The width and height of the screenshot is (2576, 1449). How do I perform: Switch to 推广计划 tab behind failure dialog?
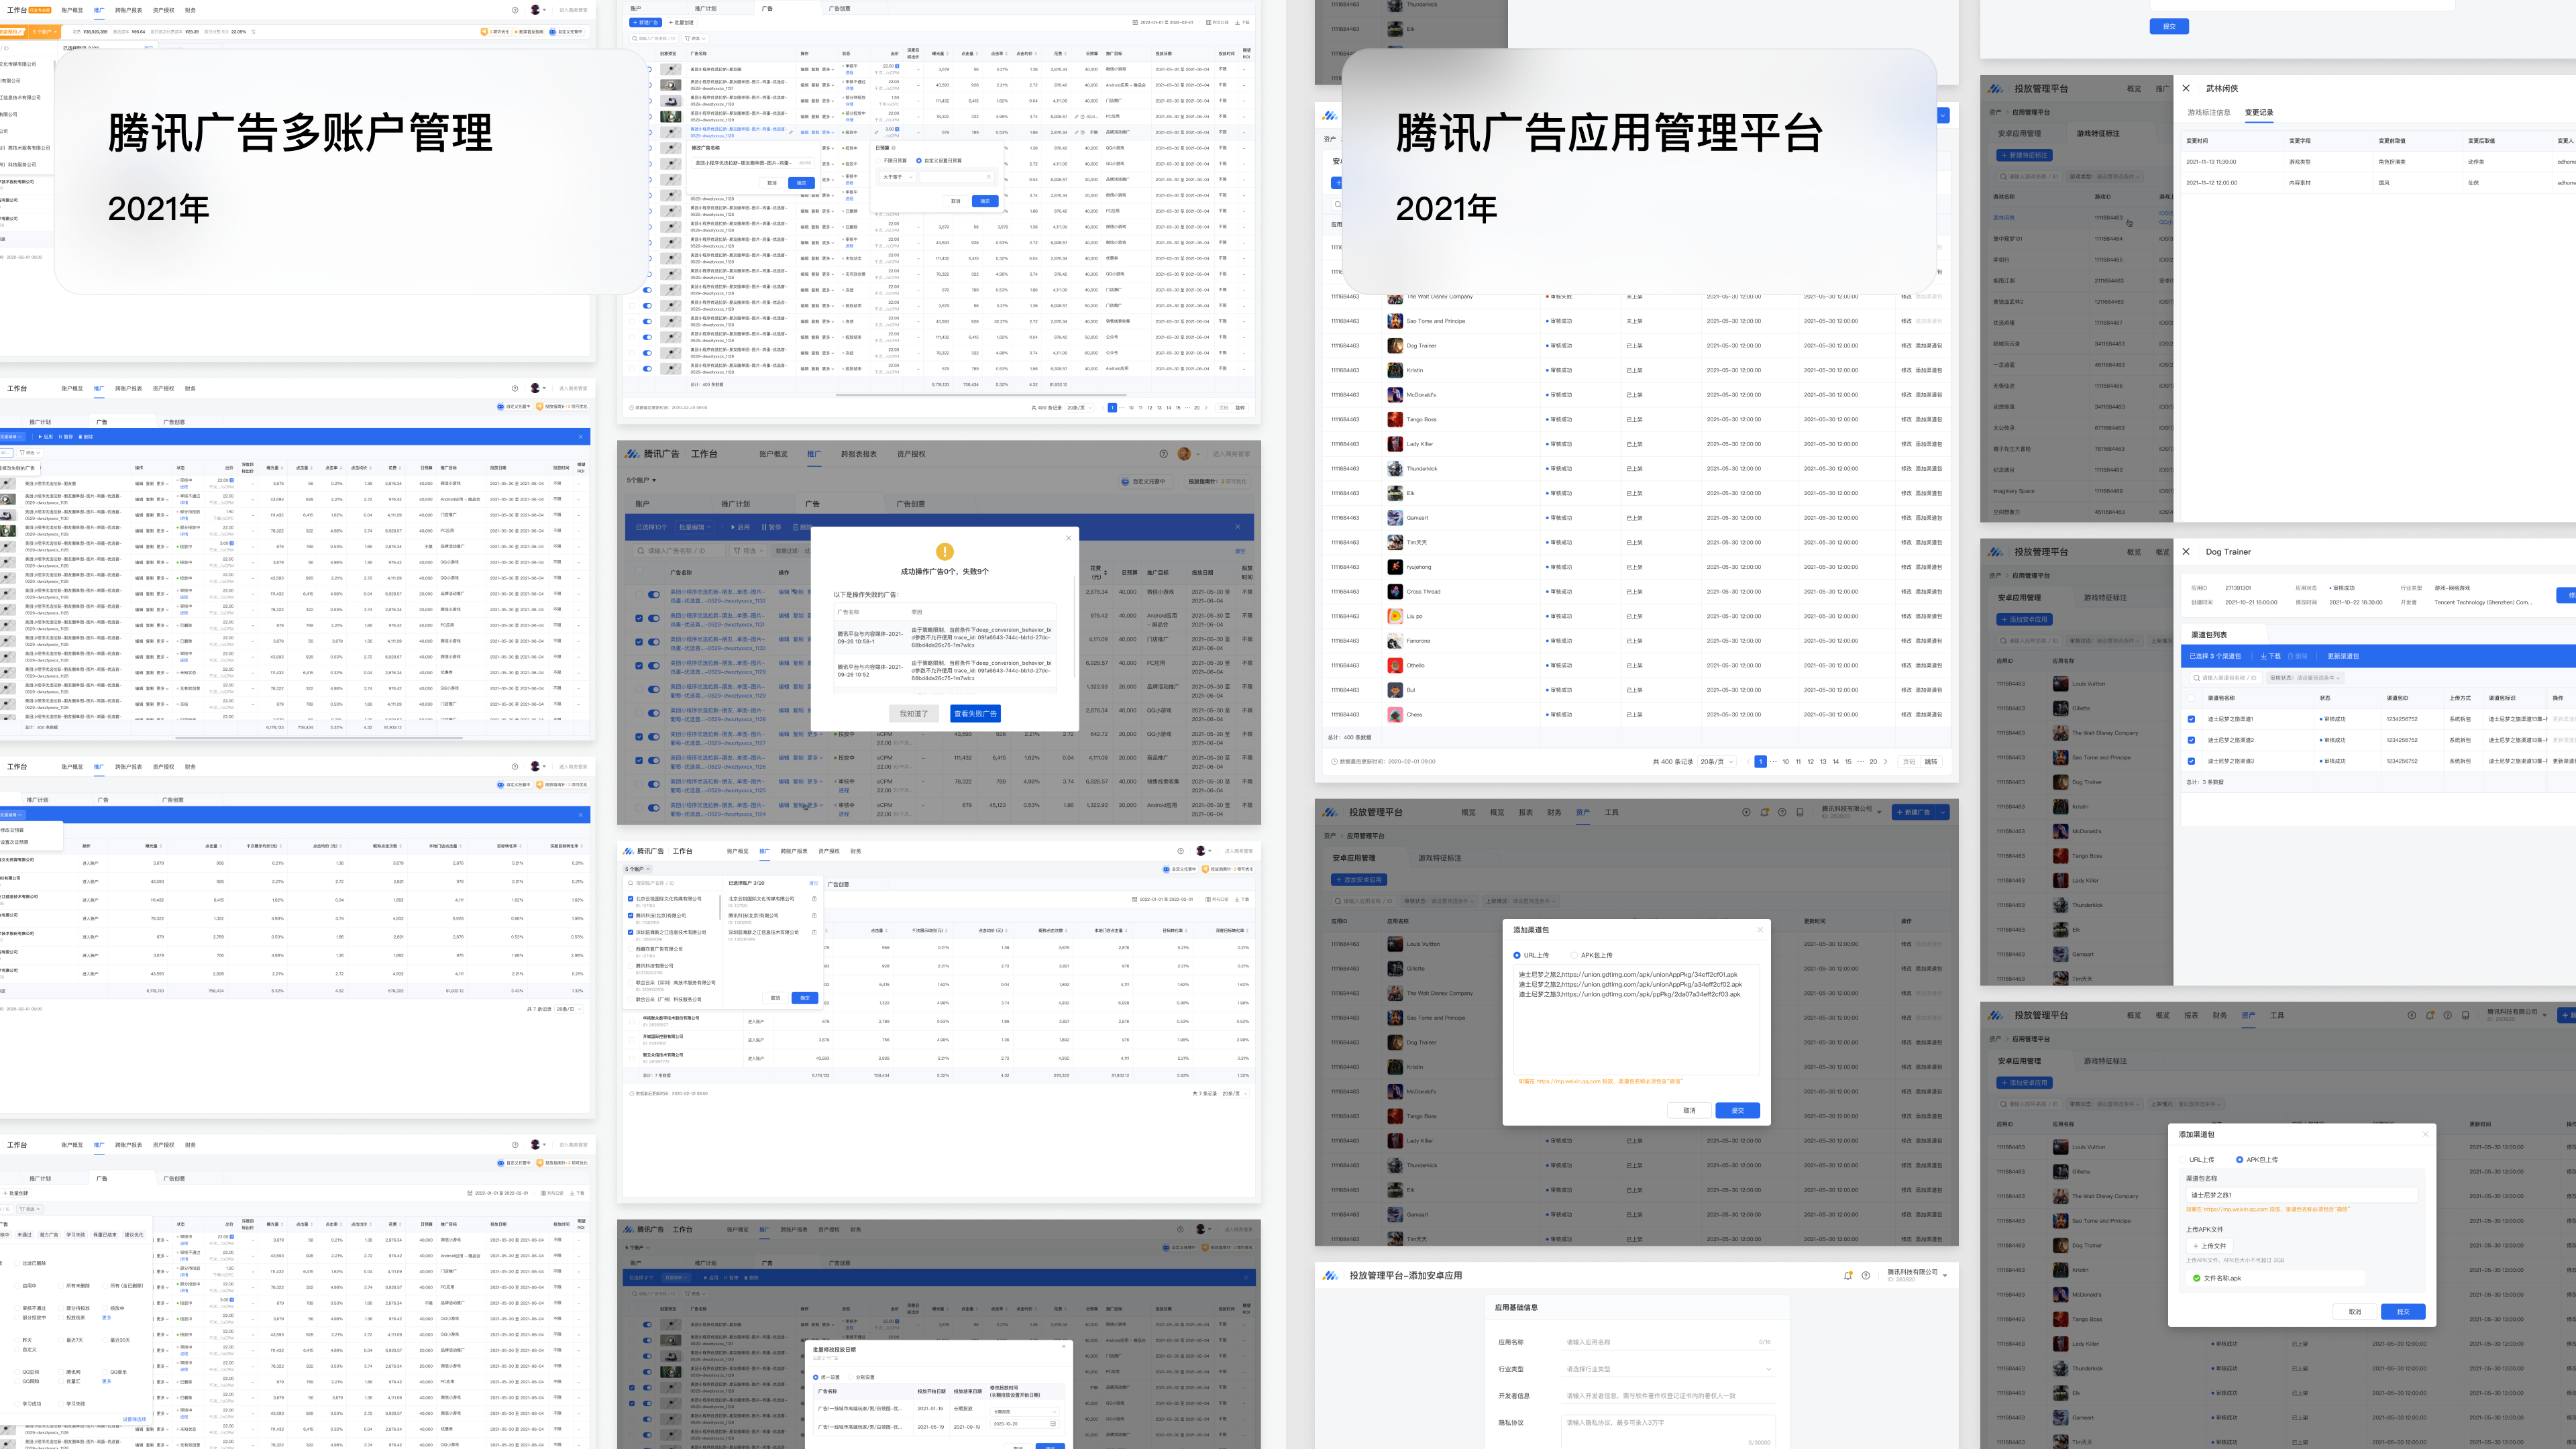735,504
